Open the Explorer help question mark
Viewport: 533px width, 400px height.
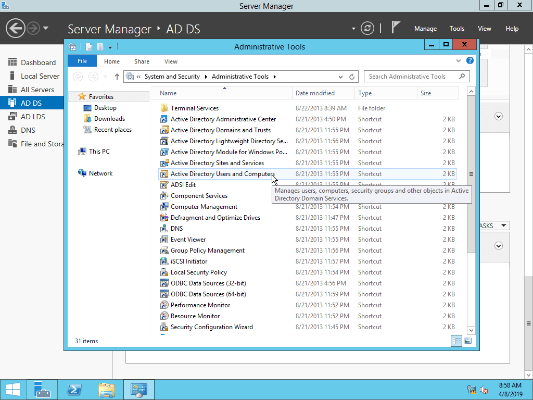tap(470, 60)
